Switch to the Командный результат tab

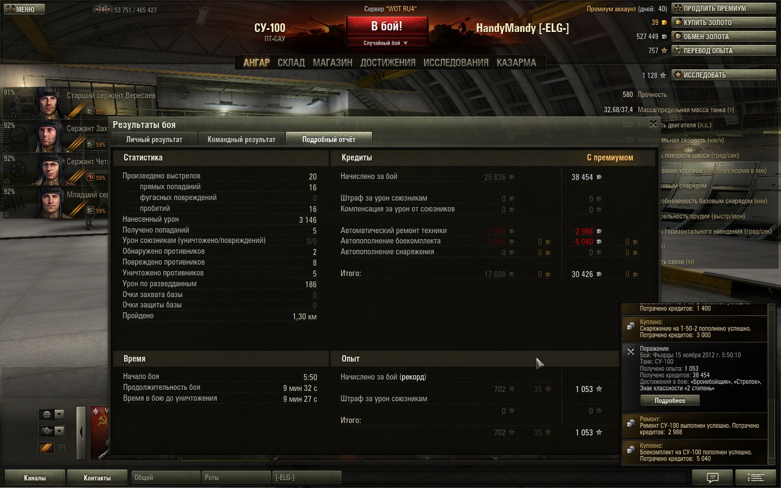click(x=241, y=139)
